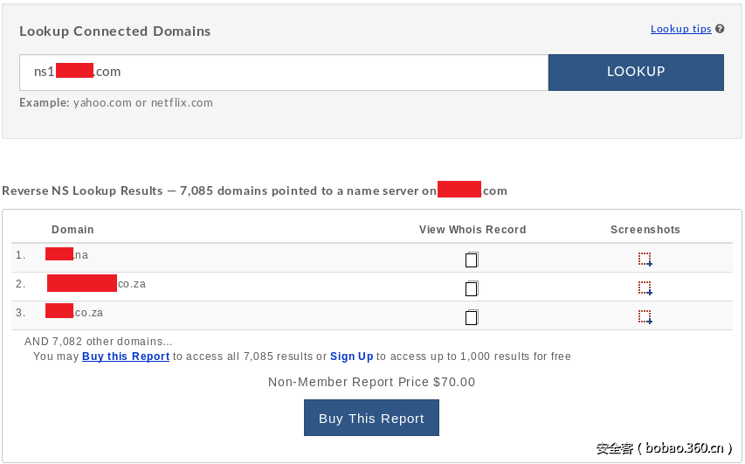Focus the connected domains search field

[x=284, y=73]
